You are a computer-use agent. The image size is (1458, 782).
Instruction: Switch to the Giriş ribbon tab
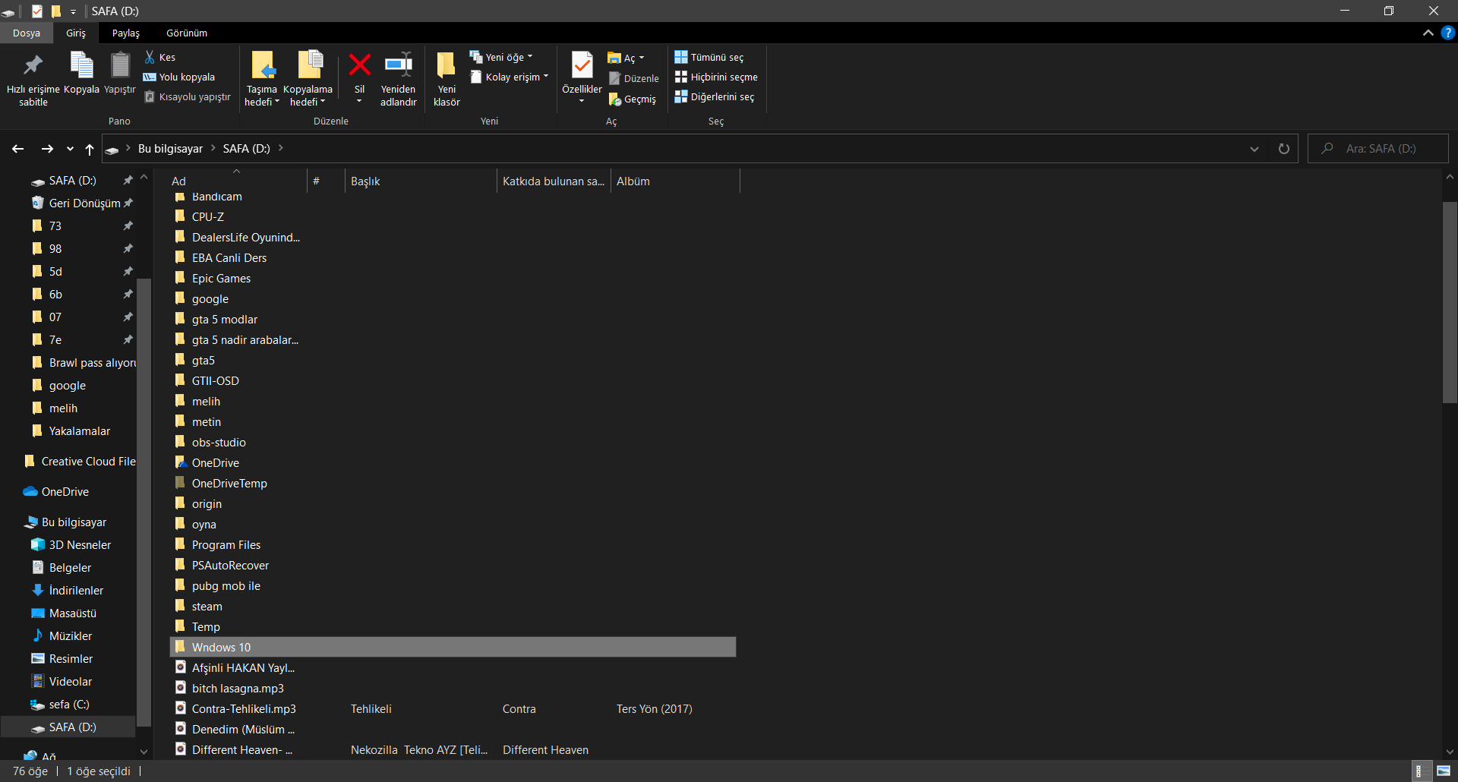pyautogui.click(x=76, y=33)
